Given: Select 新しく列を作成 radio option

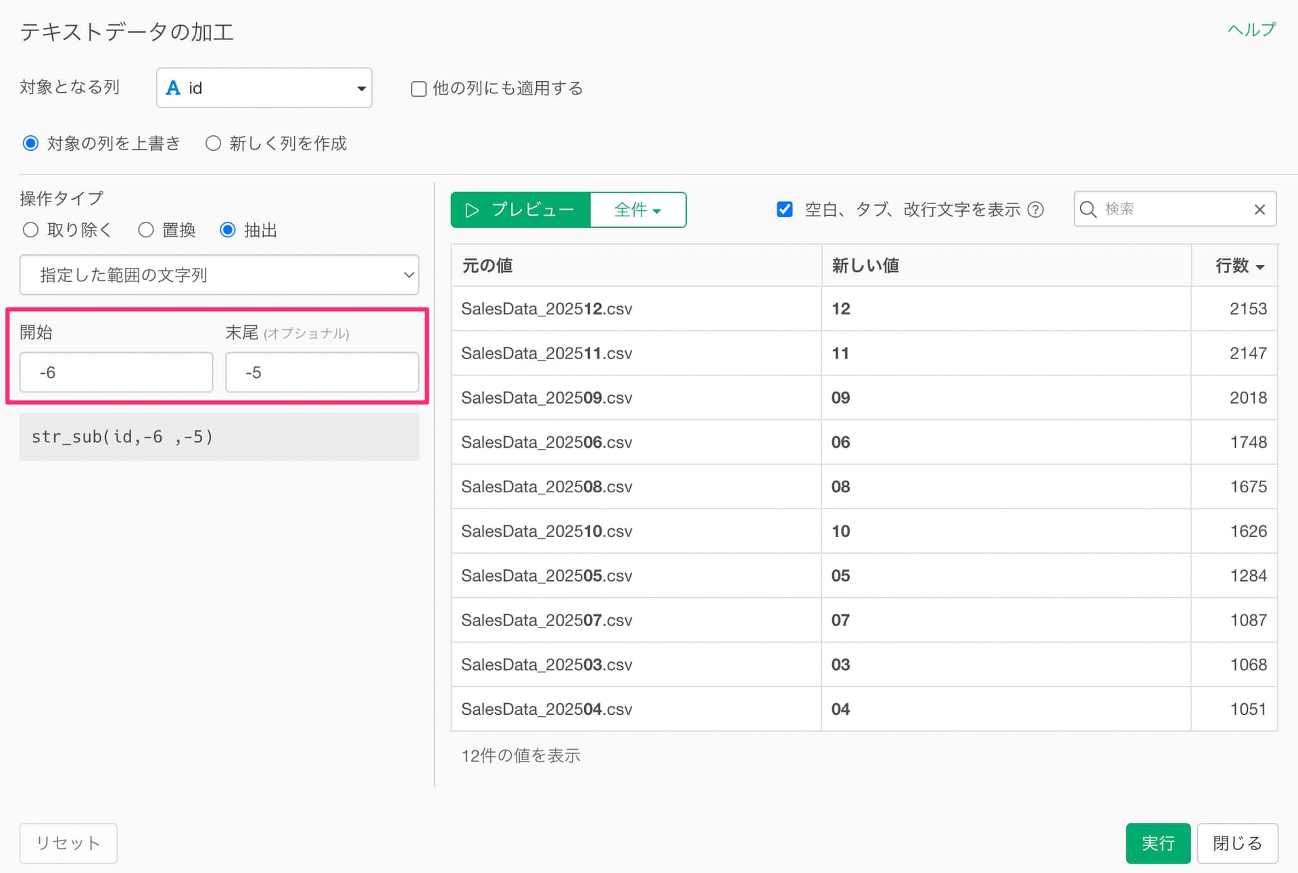Looking at the screenshot, I should tap(214, 143).
